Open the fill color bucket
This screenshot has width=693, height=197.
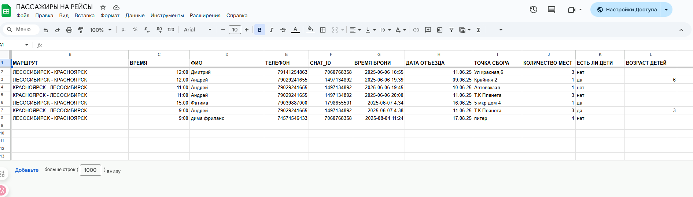pyautogui.click(x=310, y=29)
